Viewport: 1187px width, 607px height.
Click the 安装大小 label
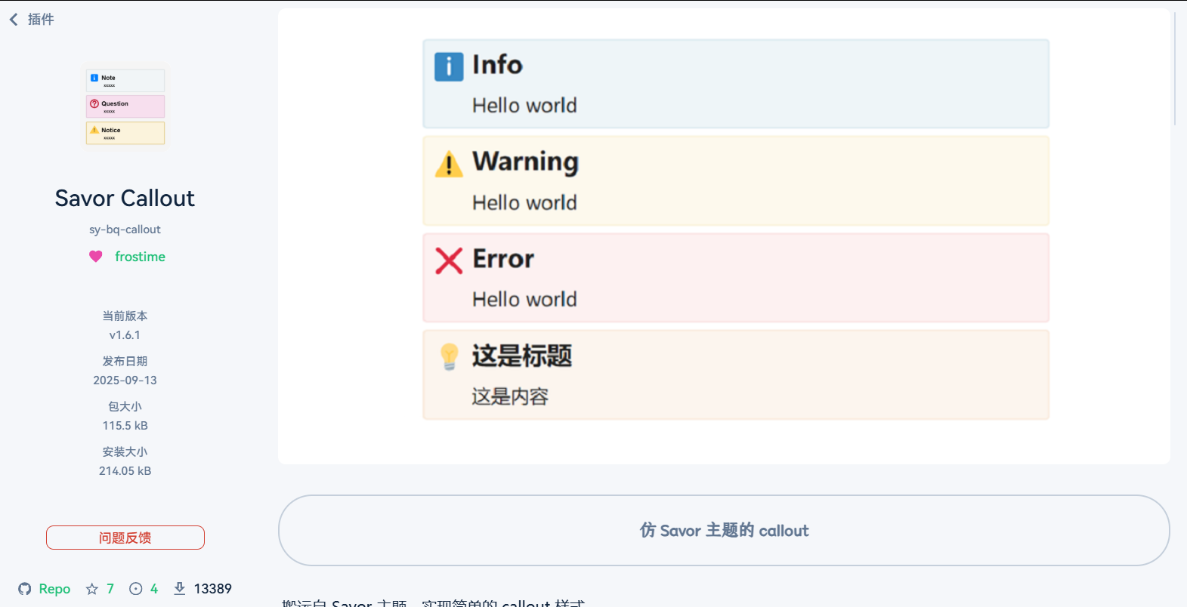click(x=125, y=451)
